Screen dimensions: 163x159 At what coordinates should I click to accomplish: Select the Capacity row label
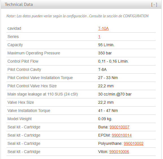point(15,45)
